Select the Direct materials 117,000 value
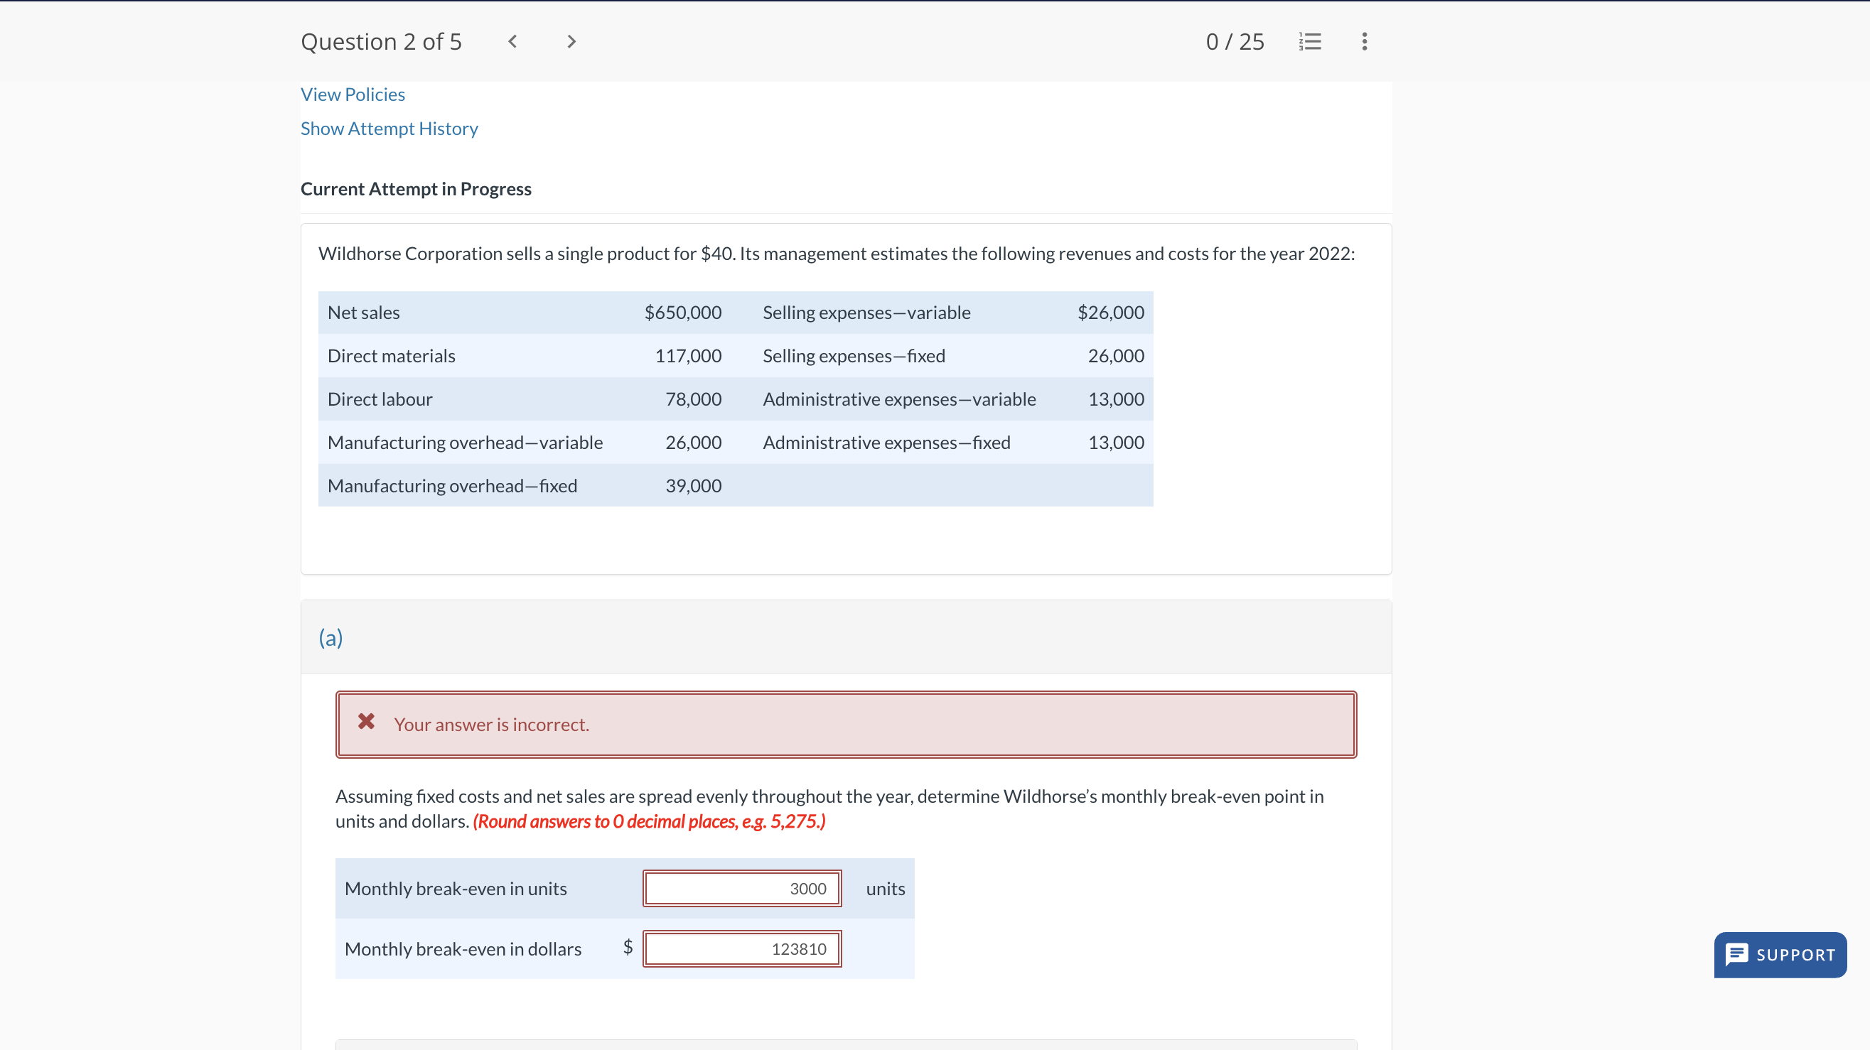Viewport: 1870px width, 1050px height. (687, 355)
